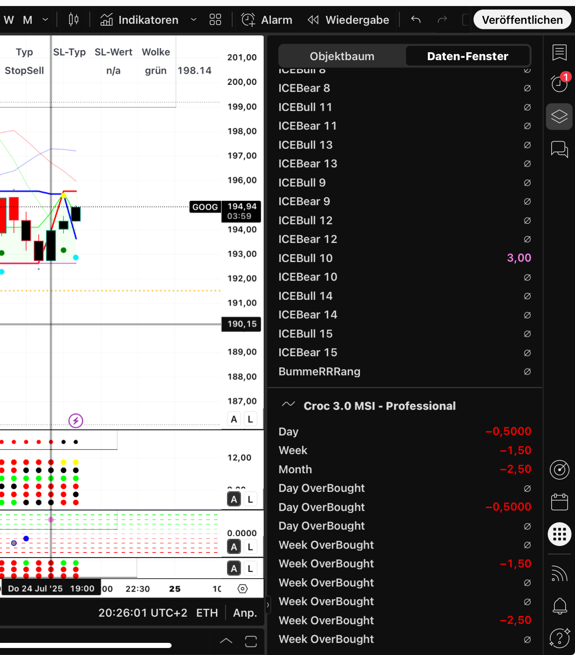
Task: Switch to the Objektbaum tab
Action: click(x=342, y=56)
